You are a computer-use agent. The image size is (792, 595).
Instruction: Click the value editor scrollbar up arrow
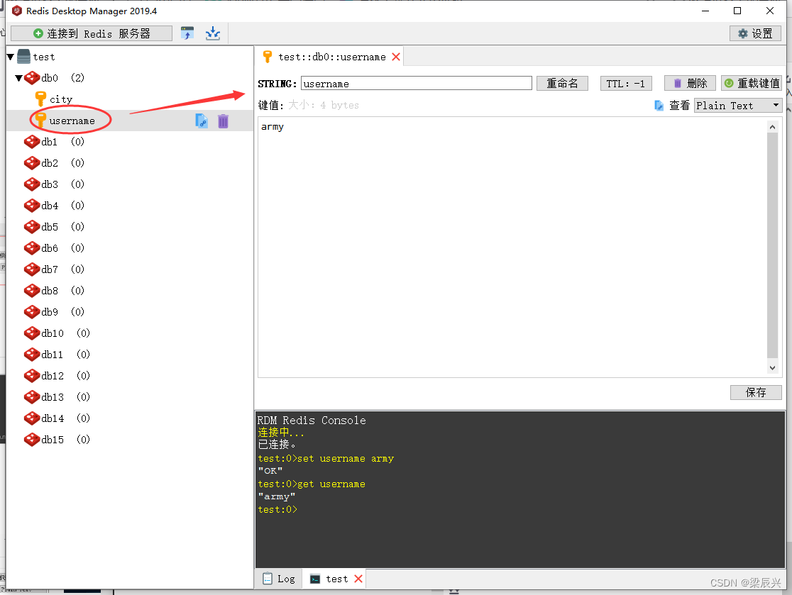[x=772, y=127]
